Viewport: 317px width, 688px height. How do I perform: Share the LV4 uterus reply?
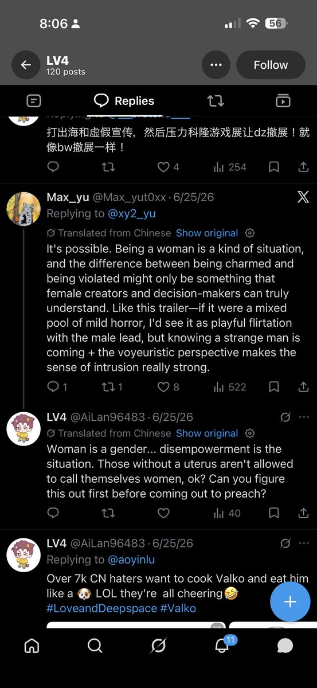click(x=304, y=513)
